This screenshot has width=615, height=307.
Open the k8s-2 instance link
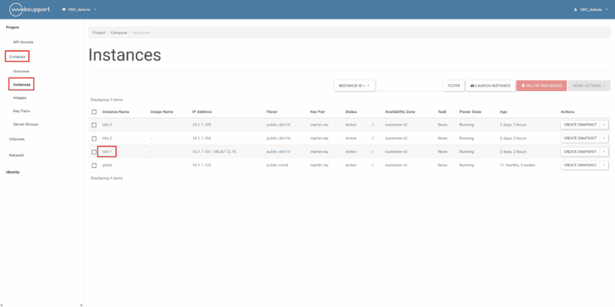tap(107, 138)
